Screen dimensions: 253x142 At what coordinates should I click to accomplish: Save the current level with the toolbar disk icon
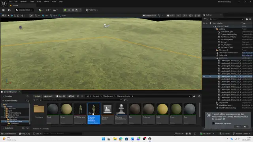[4, 10]
